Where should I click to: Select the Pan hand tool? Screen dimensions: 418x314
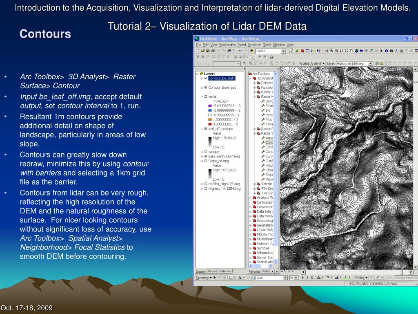pyautogui.click(x=351, y=51)
